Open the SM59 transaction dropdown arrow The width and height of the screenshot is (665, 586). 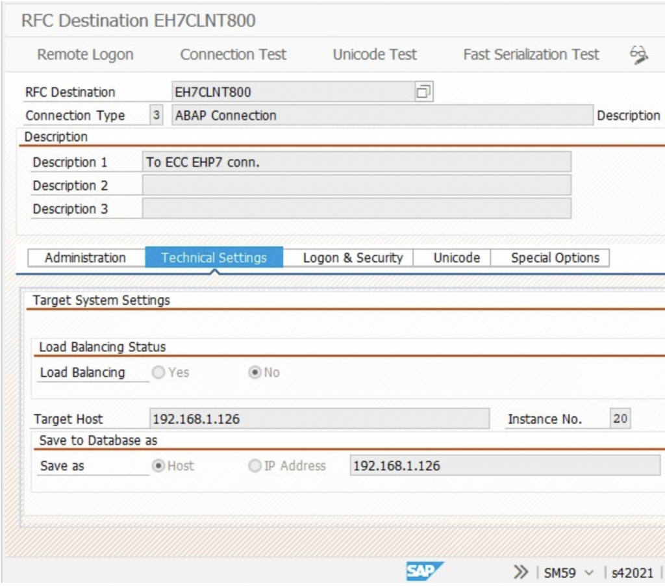click(x=589, y=572)
